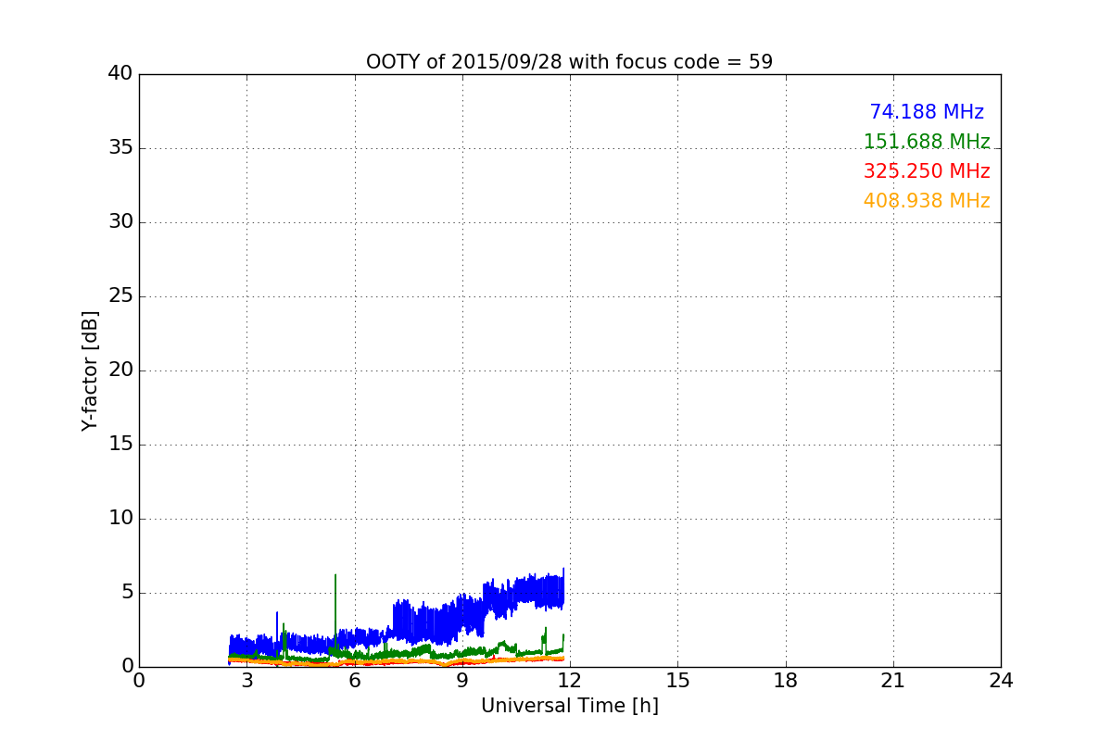Click x-axis tick label '9'
The image size is (1112, 741).
click(462, 681)
